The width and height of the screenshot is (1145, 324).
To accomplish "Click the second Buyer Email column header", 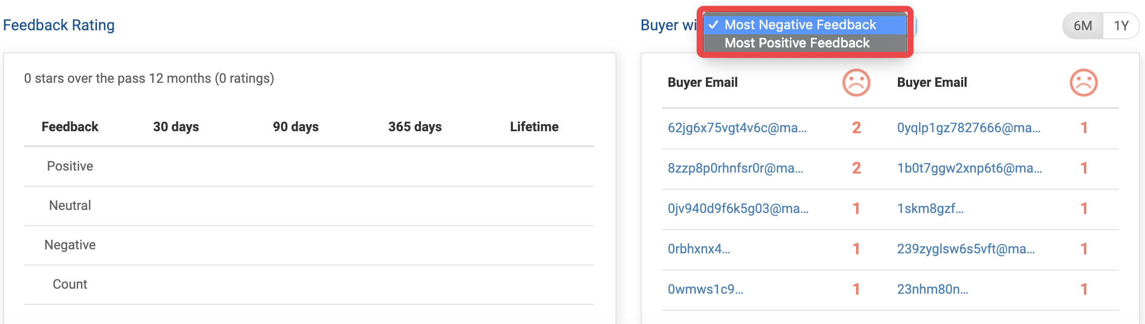I will pyautogui.click(x=932, y=82).
